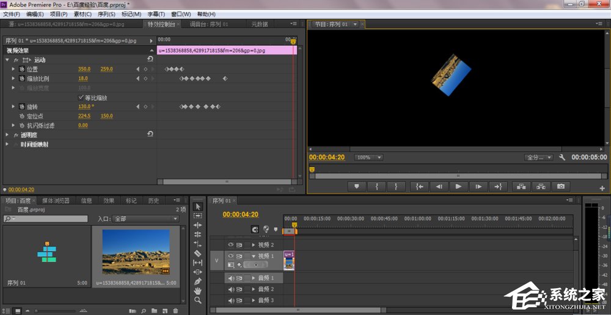Open the 序列(S) menu

click(x=106, y=14)
